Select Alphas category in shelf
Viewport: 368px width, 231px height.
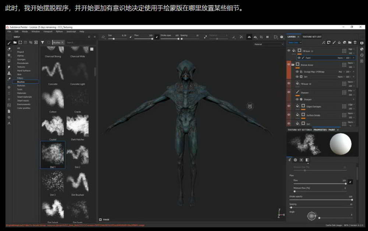click(20, 56)
